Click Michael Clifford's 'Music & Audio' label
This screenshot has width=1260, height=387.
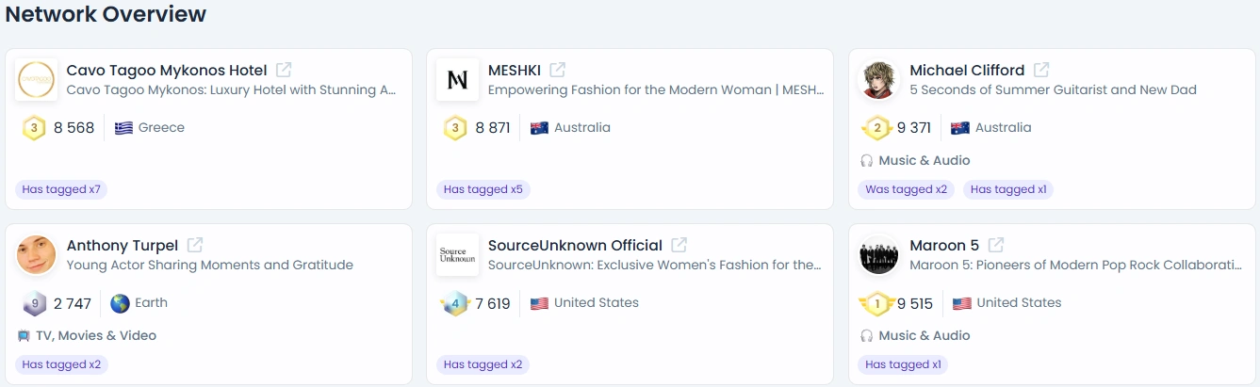click(925, 161)
